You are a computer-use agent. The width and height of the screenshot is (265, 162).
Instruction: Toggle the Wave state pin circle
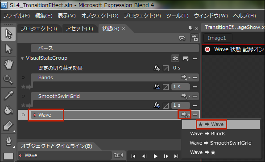point(23,115)
